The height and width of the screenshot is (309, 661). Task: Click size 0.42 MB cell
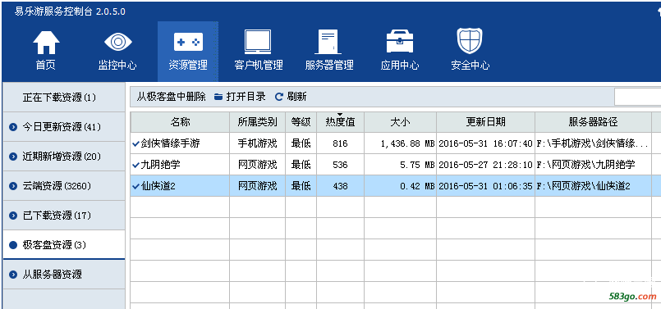click(x=400, y=186)
